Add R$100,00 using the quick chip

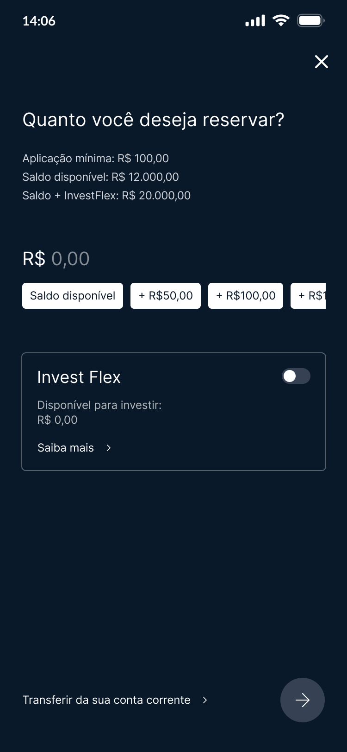246,296
